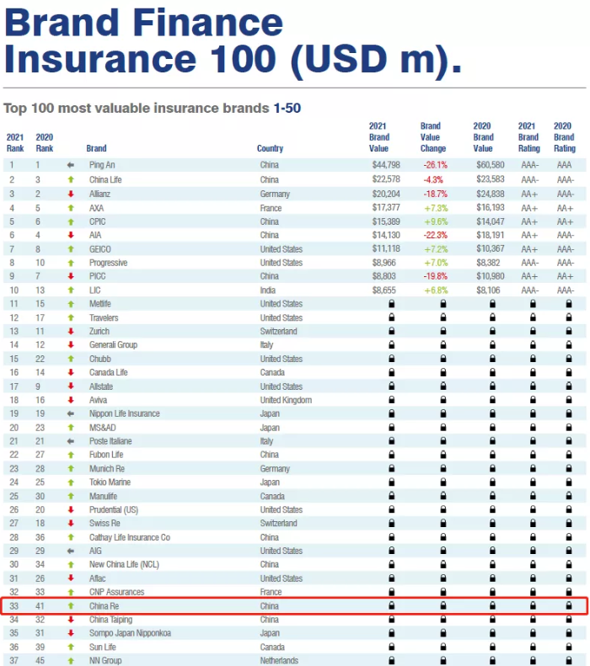Click the brand name Prudential (US)
This screenshot has height=666, width=590.
pos(114,509)
